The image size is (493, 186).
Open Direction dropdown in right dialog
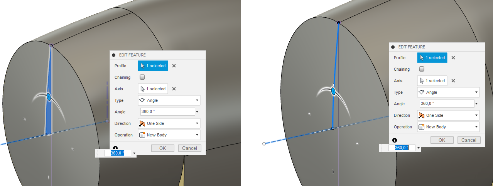[x=448, y=115]
